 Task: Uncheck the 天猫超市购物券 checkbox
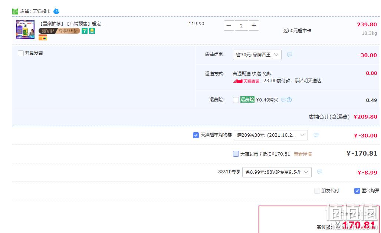[x=196, y=135]
